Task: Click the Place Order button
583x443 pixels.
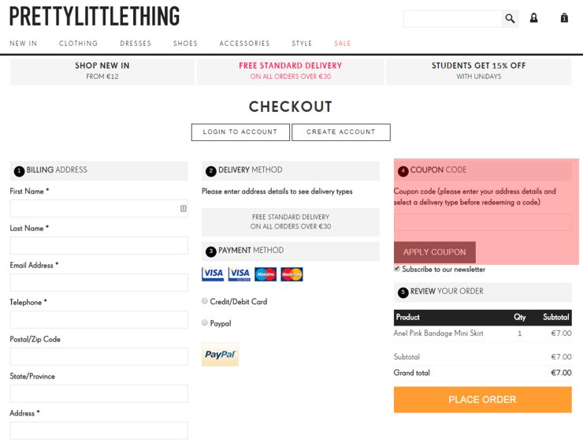Action: (483, 400)
